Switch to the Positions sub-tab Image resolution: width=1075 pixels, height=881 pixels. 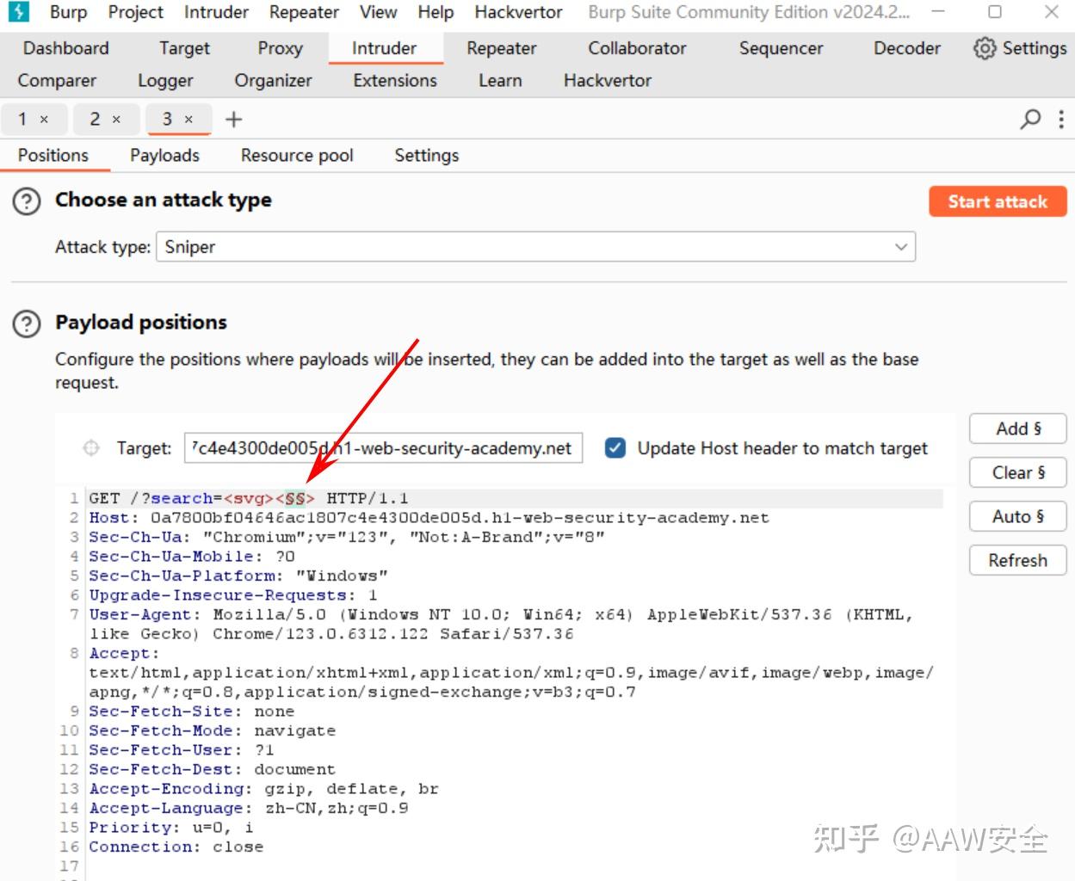click(53, 156)
